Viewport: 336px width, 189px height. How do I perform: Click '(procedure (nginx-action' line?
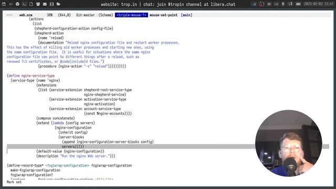coord(82,66)
